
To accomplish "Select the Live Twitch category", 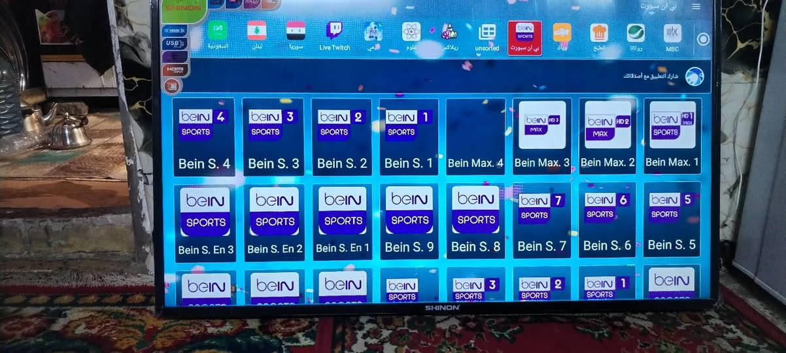I will click(x=335, y=36).
